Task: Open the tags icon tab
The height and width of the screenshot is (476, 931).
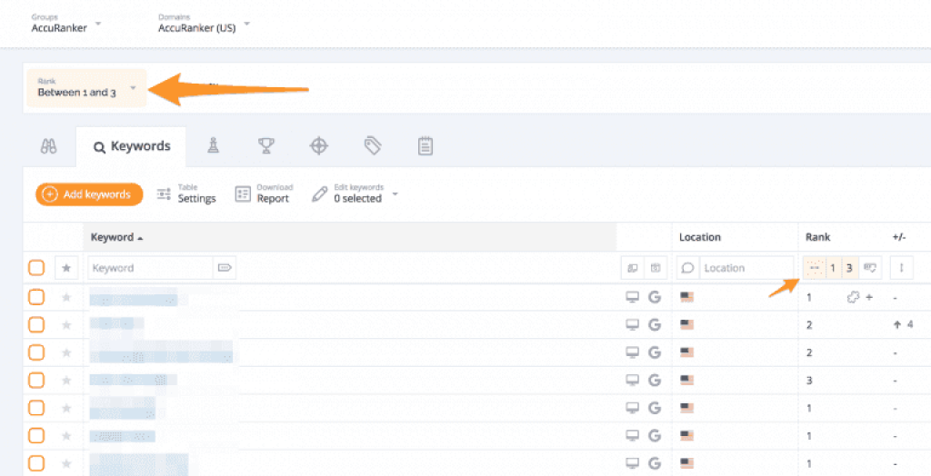Action: [x=372, y=145]
